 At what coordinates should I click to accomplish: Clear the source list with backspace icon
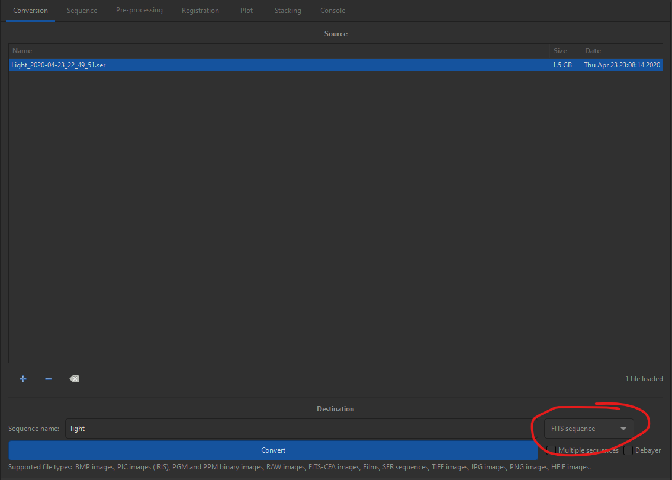pos(74,379)
